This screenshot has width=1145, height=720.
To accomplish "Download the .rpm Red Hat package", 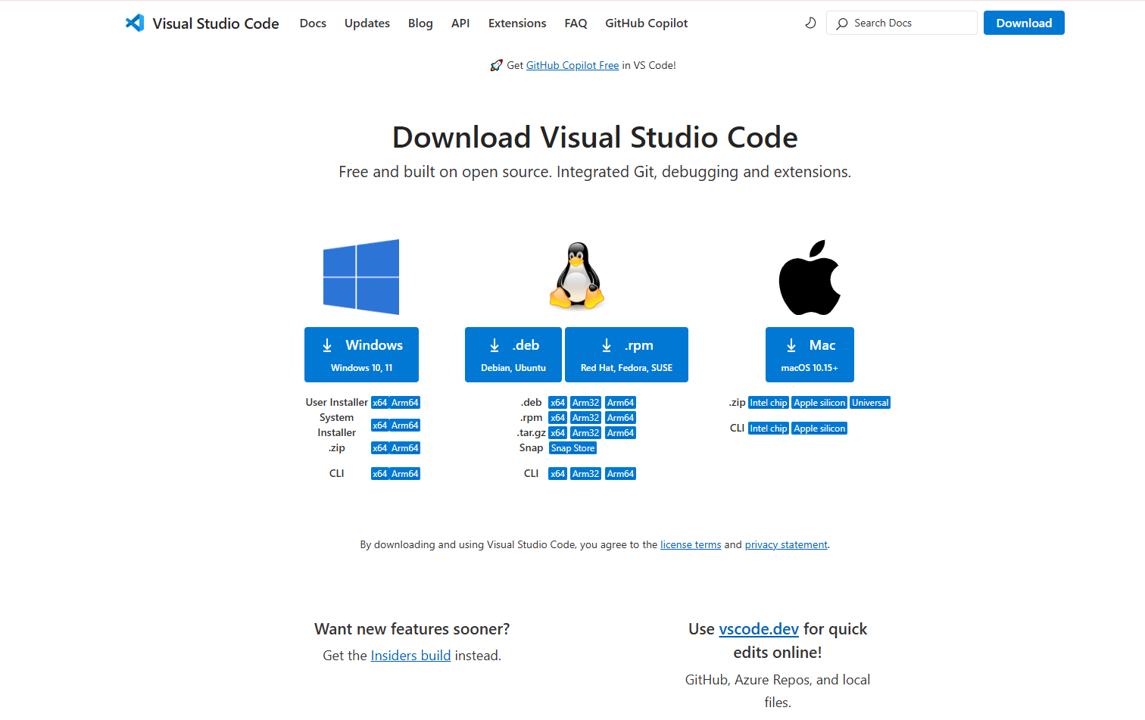I will coord(626,354).
